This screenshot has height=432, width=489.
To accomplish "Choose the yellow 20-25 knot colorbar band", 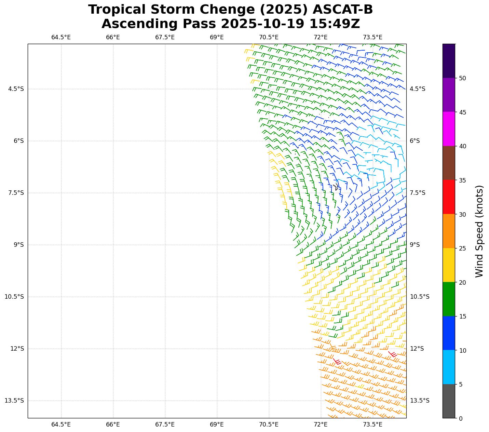I will tap(449, 265).
